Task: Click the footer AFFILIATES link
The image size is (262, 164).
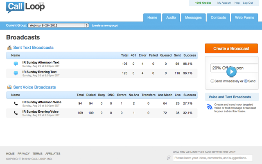Action: [53, 154]
